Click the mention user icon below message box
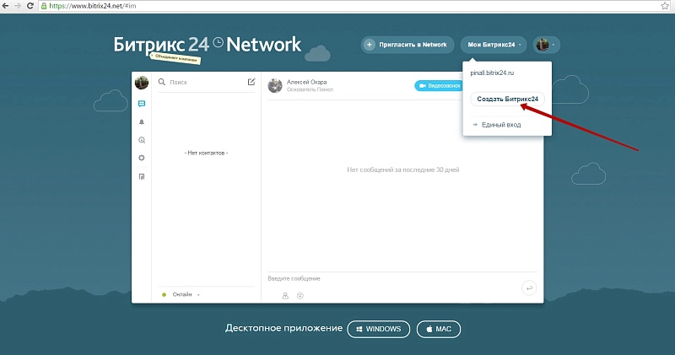675x355 pixels. [x=285, y=295]
